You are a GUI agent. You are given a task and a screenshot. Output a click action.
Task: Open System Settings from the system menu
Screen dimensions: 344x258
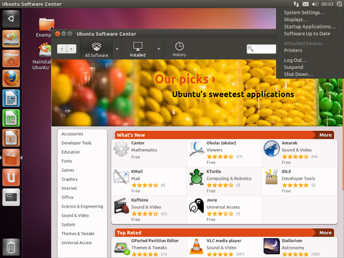[304, 12]
